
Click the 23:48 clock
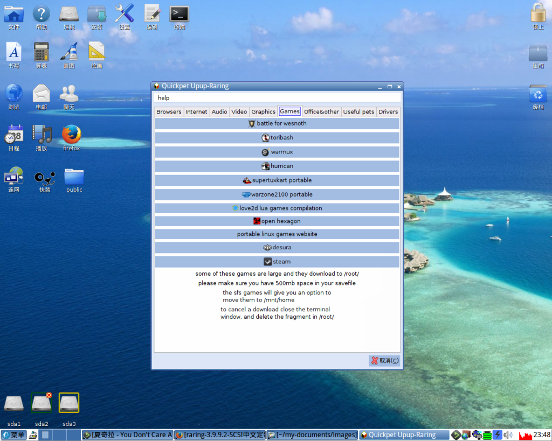(542, 435)
